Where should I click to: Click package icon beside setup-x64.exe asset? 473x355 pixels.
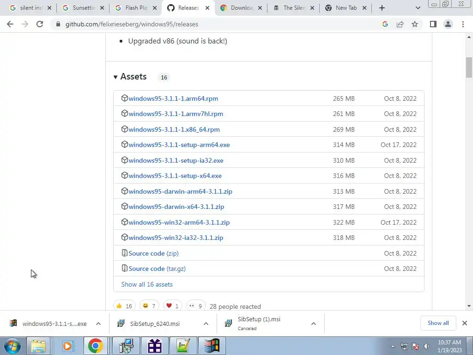[x=124, y=175]
